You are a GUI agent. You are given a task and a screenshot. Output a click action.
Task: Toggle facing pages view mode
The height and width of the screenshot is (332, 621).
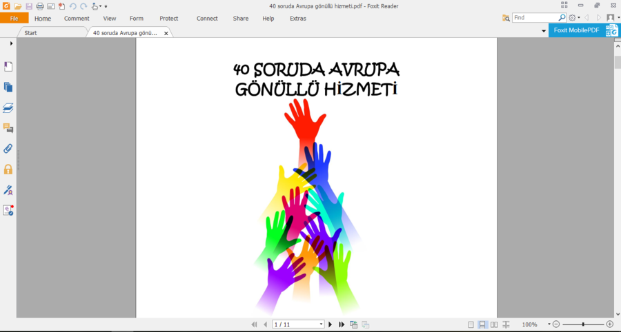tap(494, 324)
